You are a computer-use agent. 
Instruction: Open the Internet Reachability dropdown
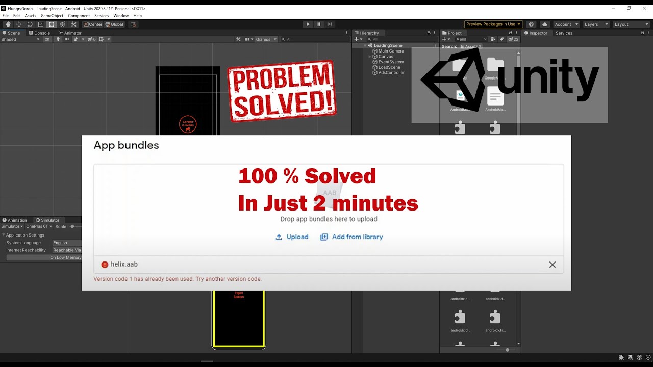[66, 250]
